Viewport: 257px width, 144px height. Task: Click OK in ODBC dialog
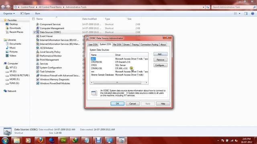click(117, 104)
